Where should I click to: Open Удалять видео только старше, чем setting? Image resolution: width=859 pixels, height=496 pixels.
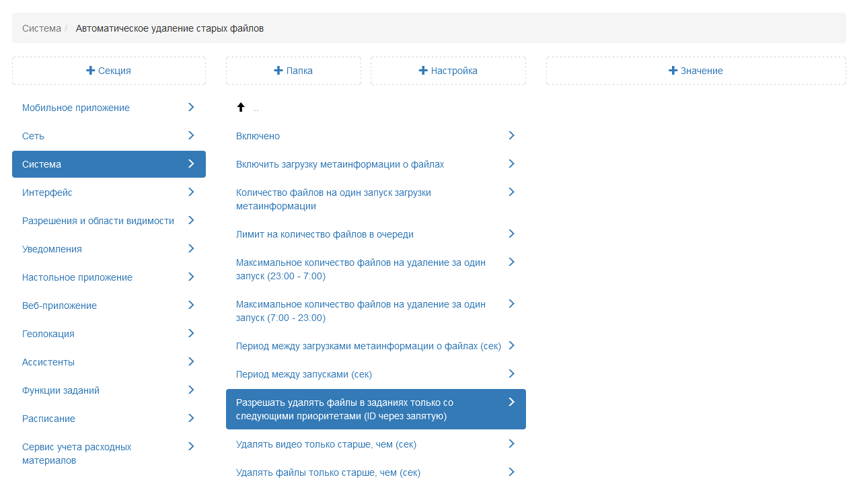[326, 444]
